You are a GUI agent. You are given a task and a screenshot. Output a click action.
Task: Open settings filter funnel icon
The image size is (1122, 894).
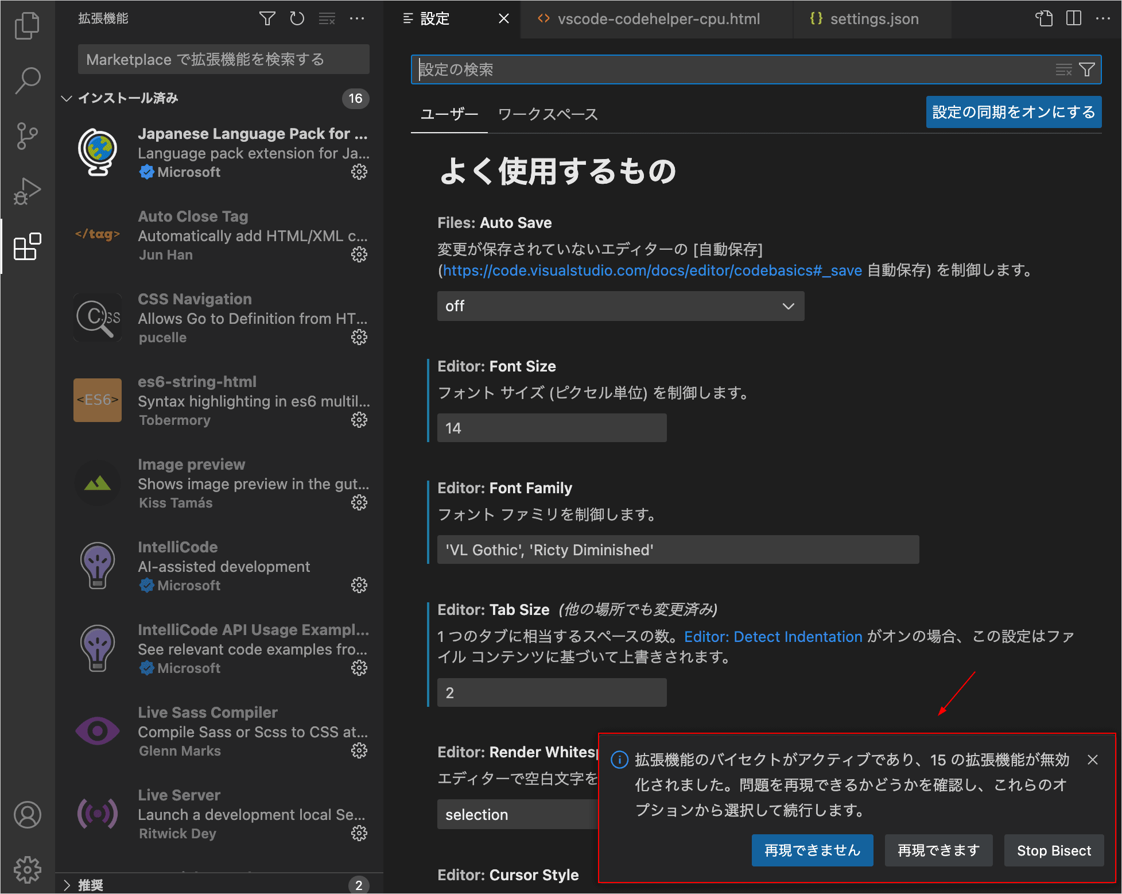(1087, 70)
